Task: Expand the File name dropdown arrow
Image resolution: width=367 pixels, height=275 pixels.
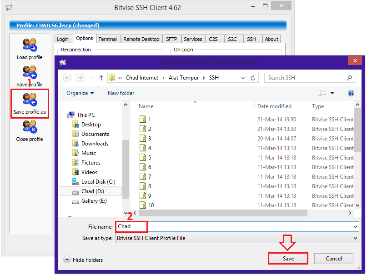Action: coord(355,227)
